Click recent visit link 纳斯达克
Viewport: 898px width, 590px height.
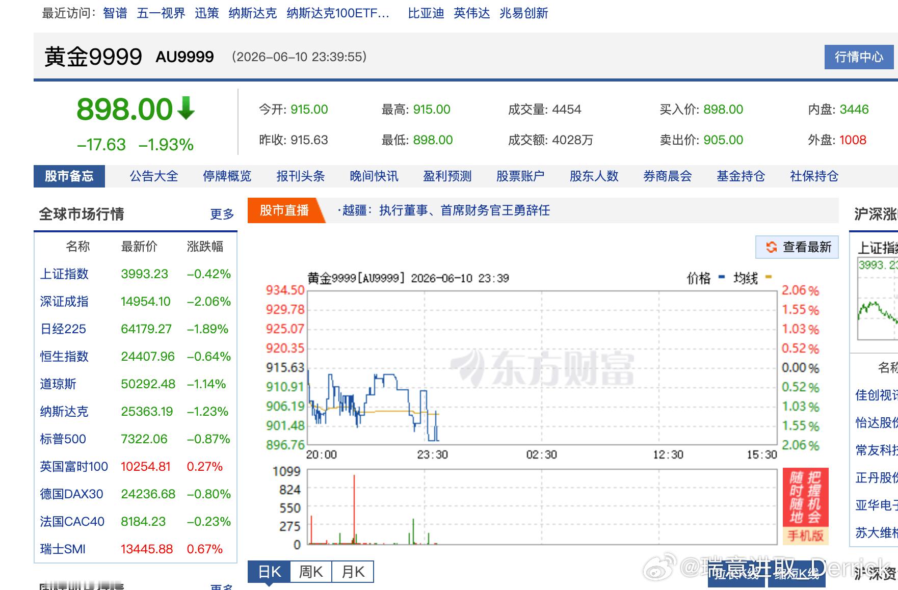tap(253, 13)
